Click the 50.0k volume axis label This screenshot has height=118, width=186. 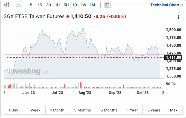click(171, 84)
